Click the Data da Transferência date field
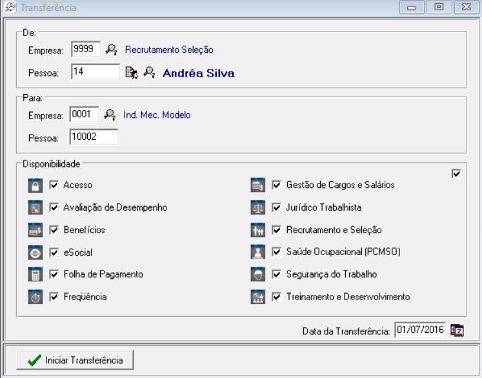The image size is (482, 378). point(419,331)
